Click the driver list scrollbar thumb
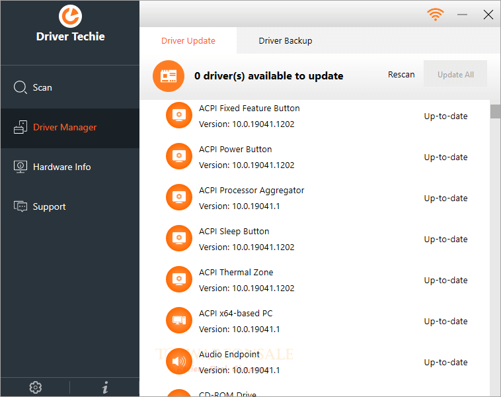 [495, 111]
